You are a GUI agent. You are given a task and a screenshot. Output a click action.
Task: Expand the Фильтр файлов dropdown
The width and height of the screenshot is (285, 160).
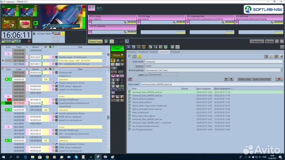[x=281, y=70]
